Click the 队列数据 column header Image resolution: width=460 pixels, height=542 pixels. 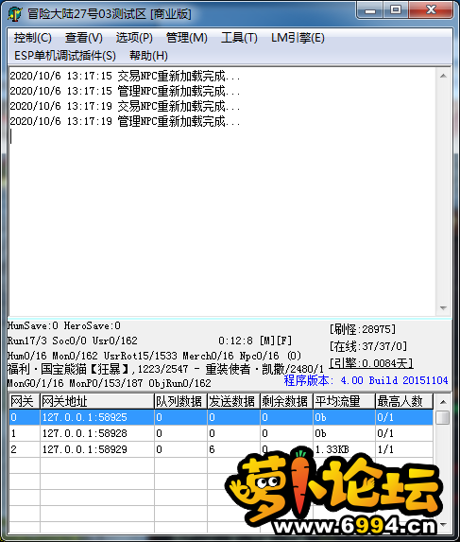click(180, 401)
